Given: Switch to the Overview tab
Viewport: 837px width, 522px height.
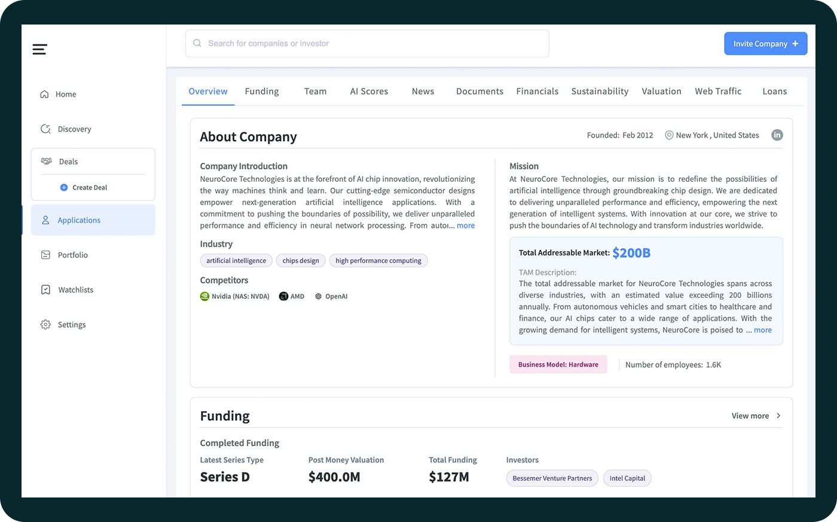Looking at the screenshot, I should (x=208, y=91).
